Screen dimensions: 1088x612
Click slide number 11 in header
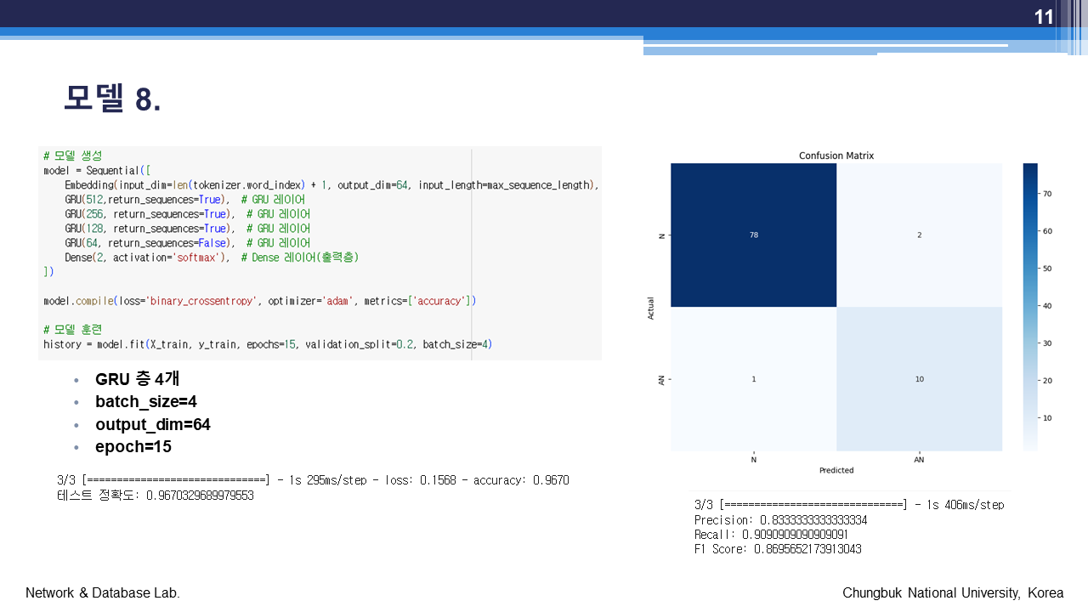pyautogui.click(x=1044, y=17)
